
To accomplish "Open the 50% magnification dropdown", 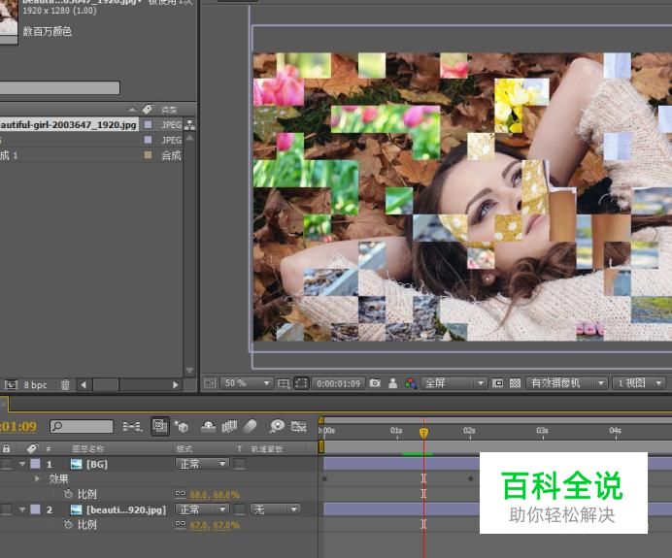I will point(247,383).
